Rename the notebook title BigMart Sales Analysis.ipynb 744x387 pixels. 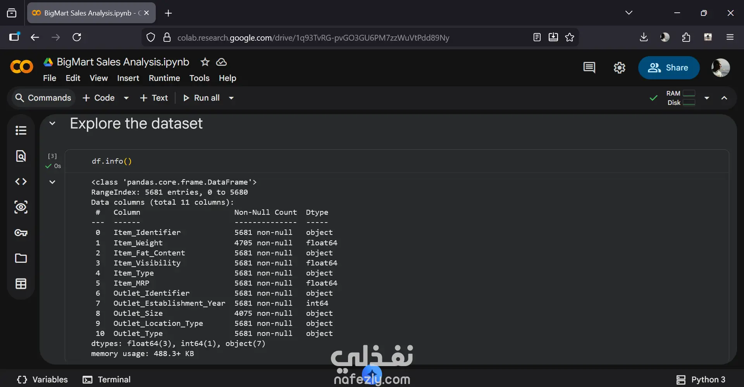[123, 62]
